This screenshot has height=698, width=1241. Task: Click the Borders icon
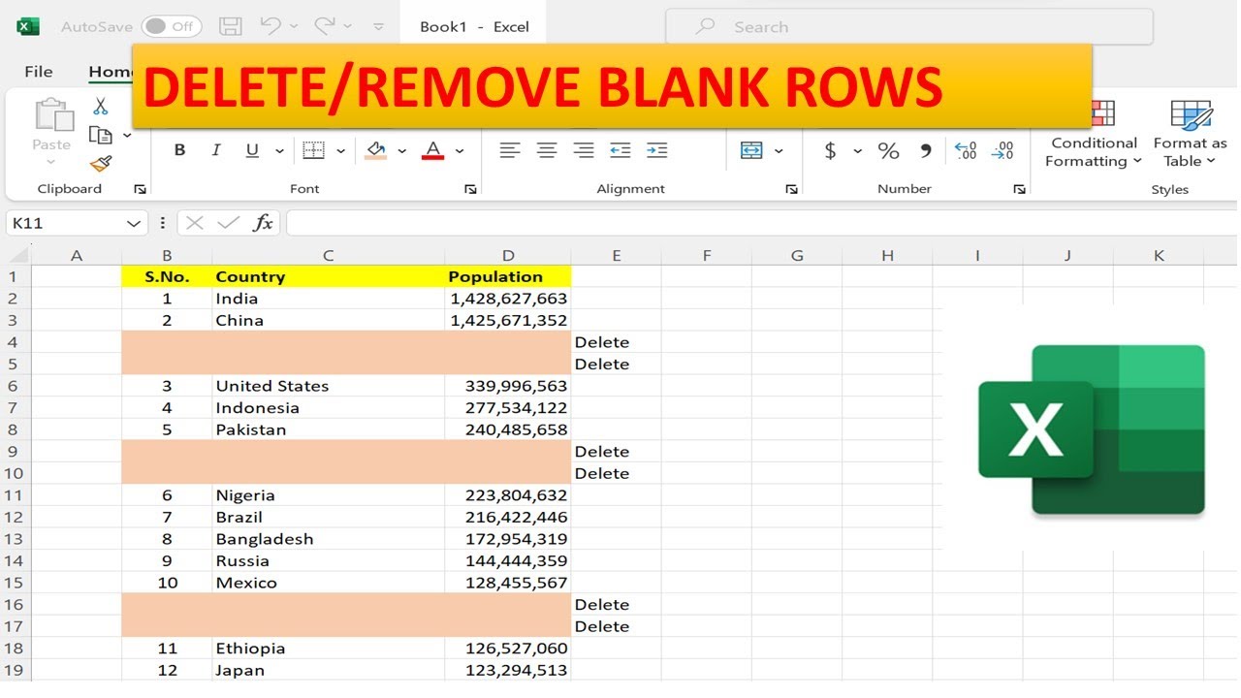[x=313, y=150]
